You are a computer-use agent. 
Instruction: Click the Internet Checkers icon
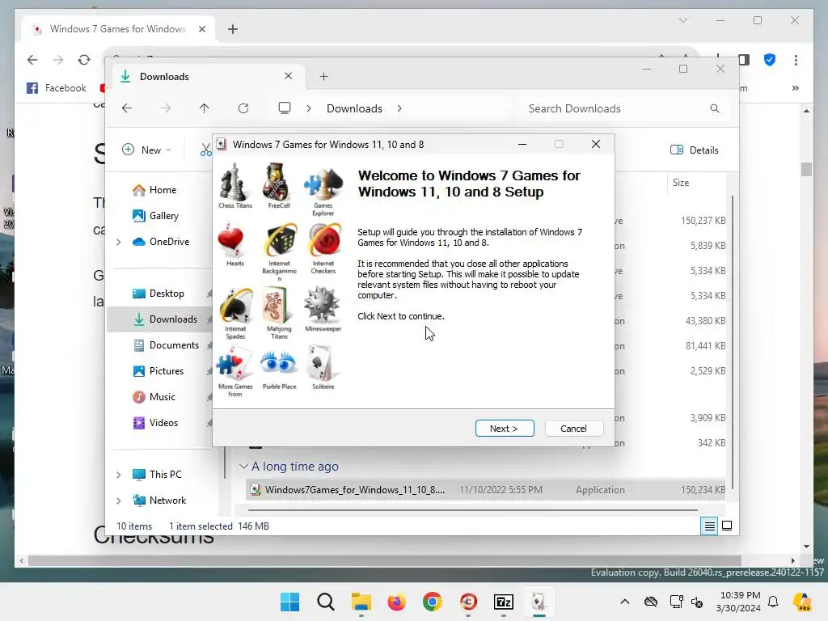point(324,240)
